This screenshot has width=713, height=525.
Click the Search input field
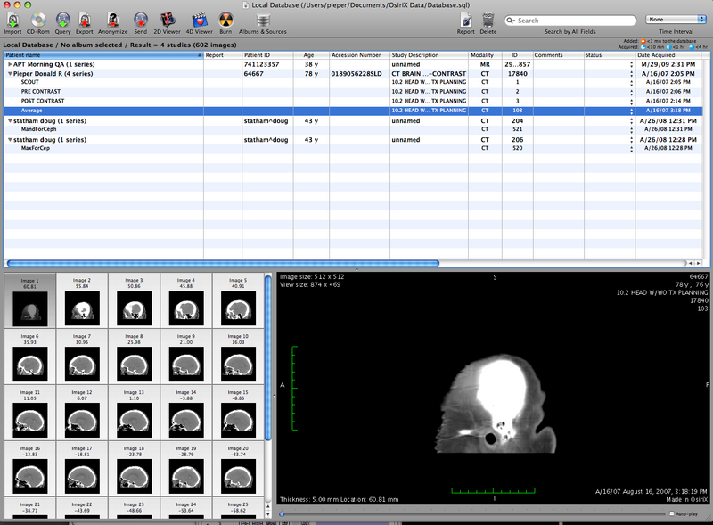(570, 20)
